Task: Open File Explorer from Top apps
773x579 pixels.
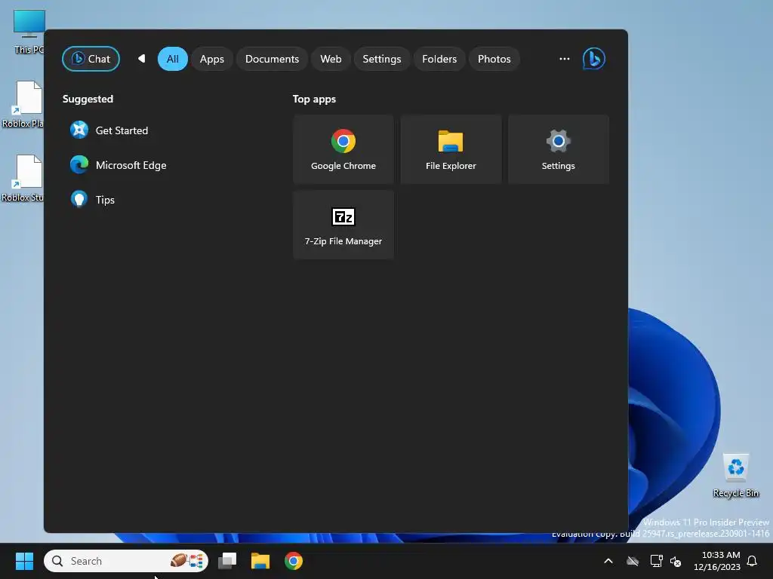Action: tap(451, 149)
